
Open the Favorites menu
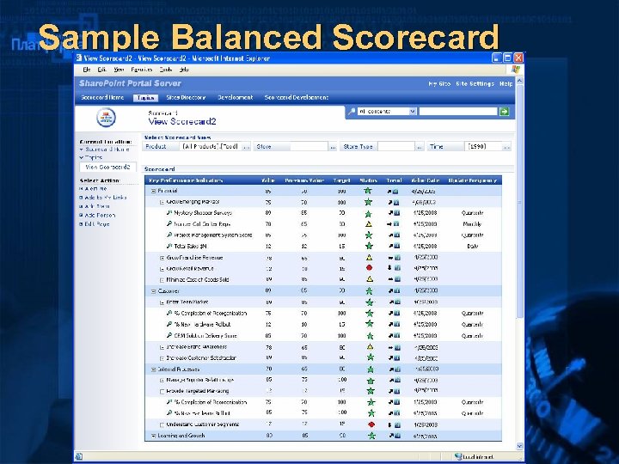point(141,70)
